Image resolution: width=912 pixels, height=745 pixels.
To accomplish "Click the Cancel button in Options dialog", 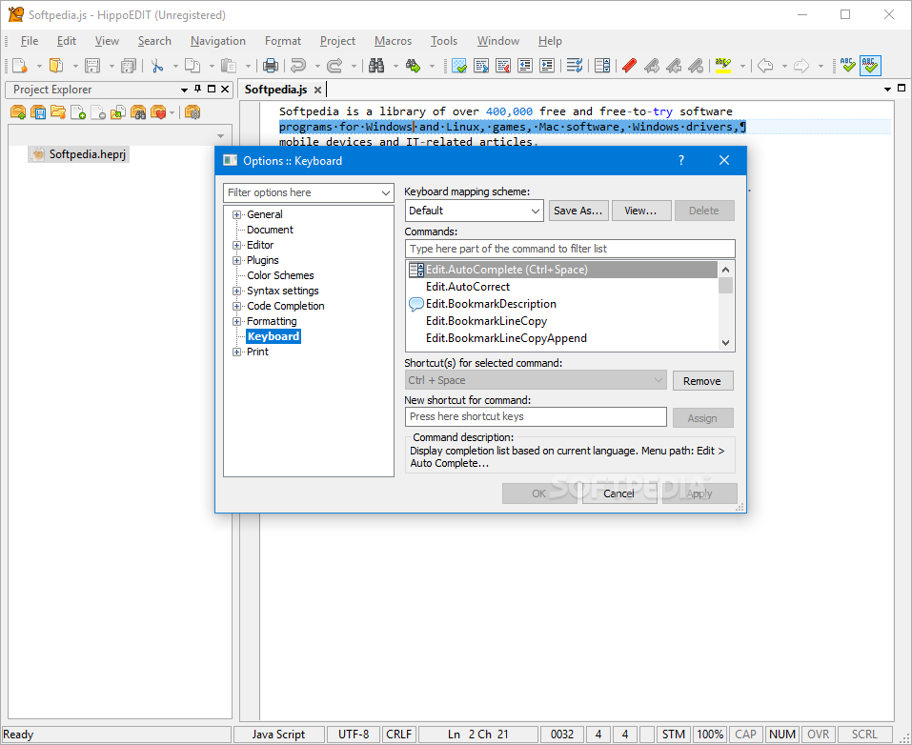I will click(619, 493).
